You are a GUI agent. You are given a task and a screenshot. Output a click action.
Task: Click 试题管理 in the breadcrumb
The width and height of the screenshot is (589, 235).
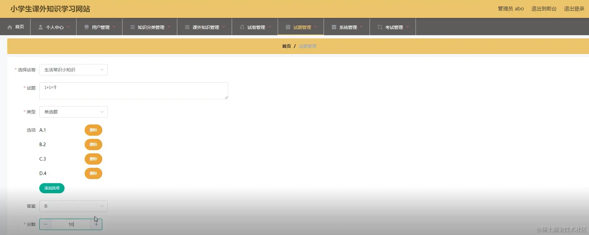point(308,46)
